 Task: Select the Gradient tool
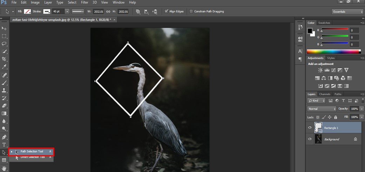(x=4, y=113)
